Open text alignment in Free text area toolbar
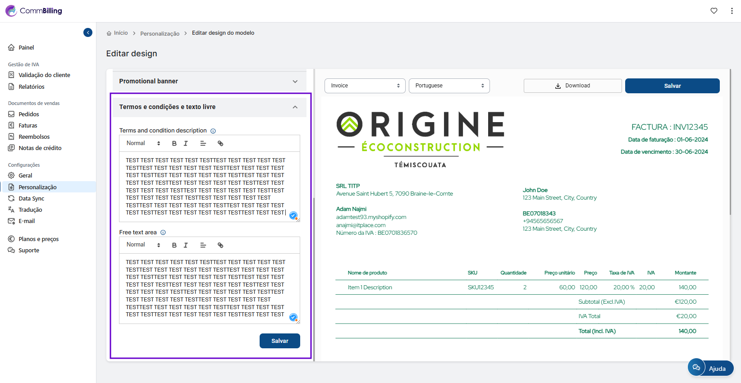 pyautogui.click(x=203, y=245)
